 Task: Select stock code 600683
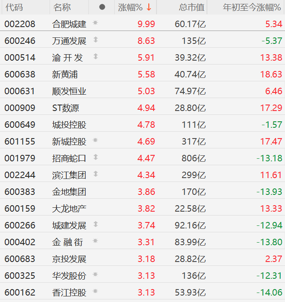click(20, 259)
